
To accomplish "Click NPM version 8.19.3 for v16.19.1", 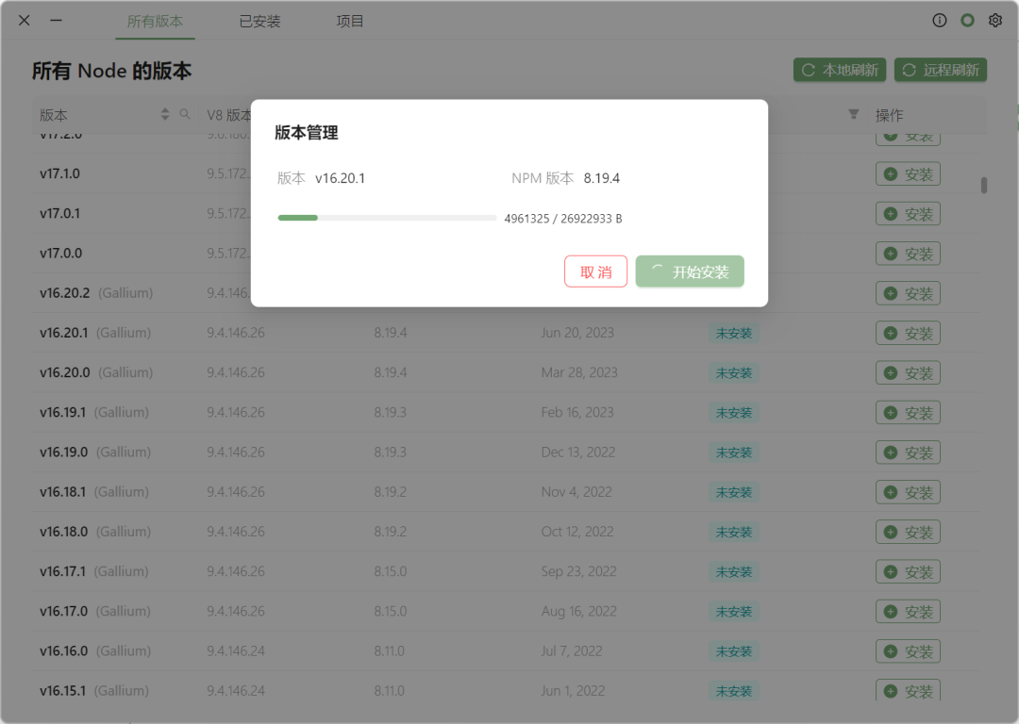I will 390,412.
